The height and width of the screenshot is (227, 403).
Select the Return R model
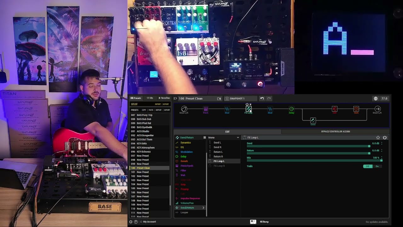224,156
